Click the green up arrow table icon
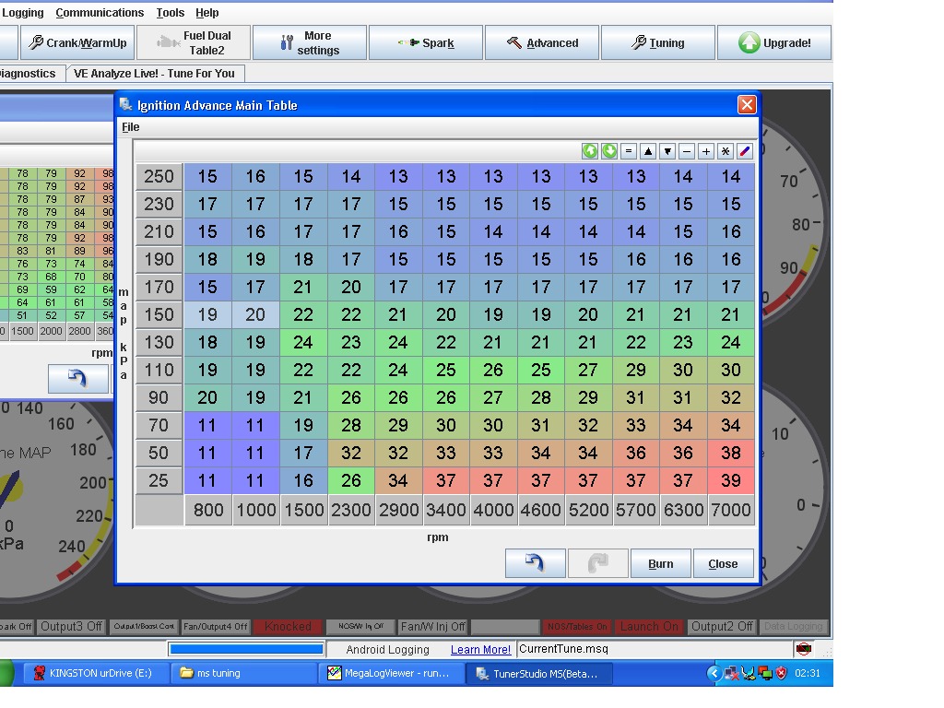This screenshot has width=944, height=708. (590, 151)
